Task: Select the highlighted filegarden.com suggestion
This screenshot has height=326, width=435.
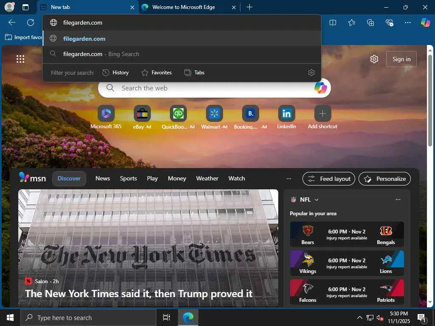Action: click(182, 39)
